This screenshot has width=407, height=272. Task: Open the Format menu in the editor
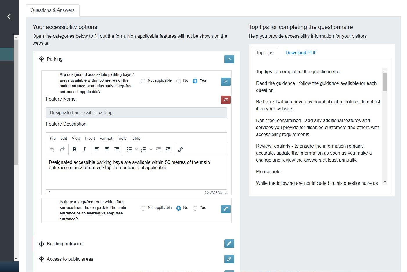(106, 138)
